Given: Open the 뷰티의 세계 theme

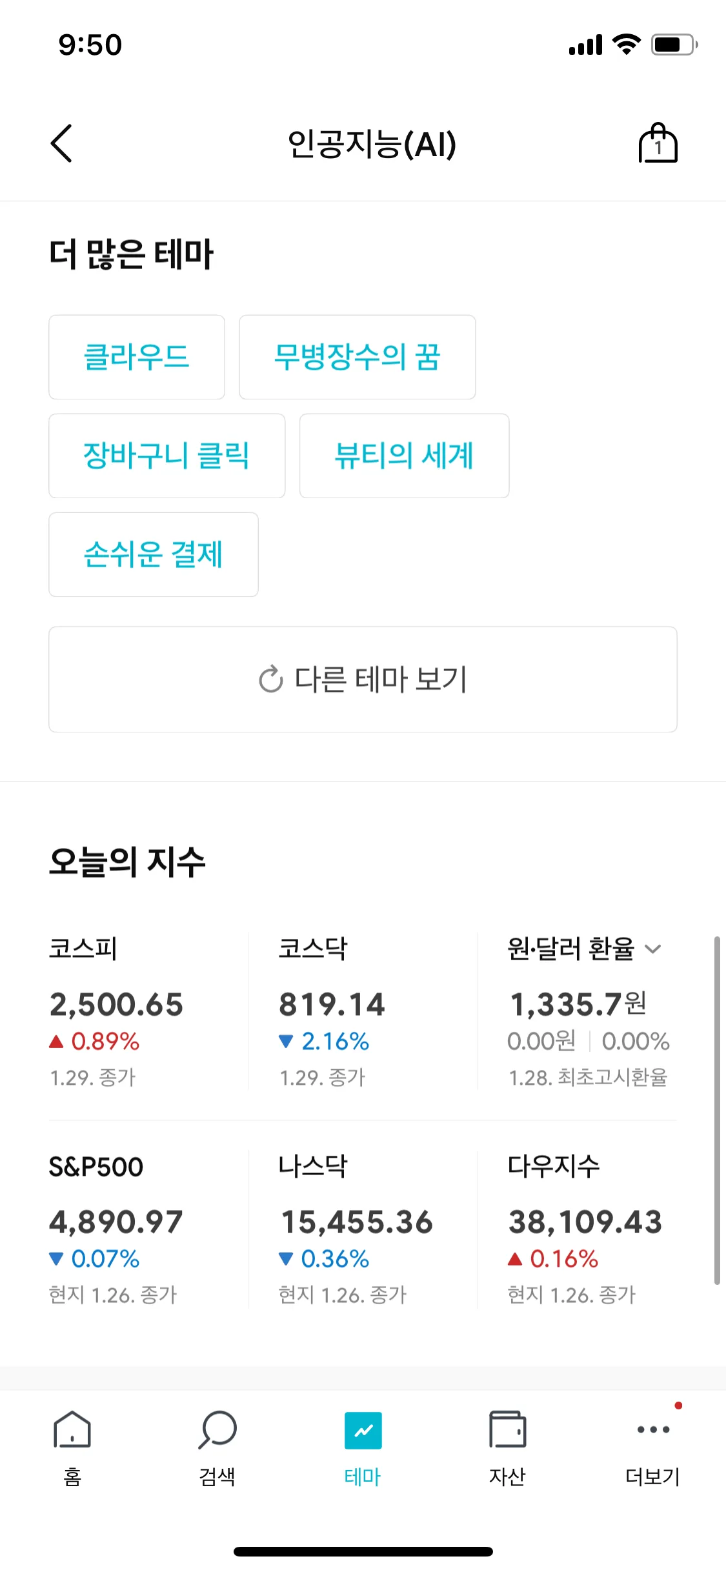Looking at the screenshot, I should 404,456.
